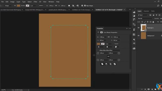Close the Untitled-3 document tab
This screenshot has height=91, width=162.
124,10
